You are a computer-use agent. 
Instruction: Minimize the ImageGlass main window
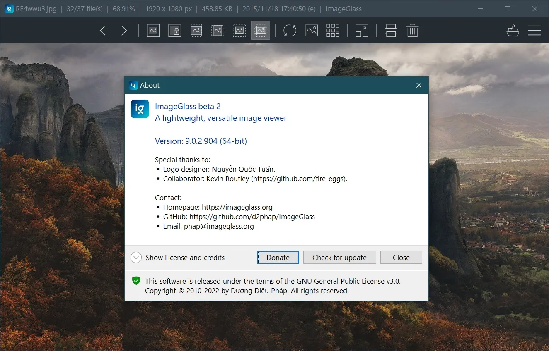pyautogui.click(x=481, y=9)
